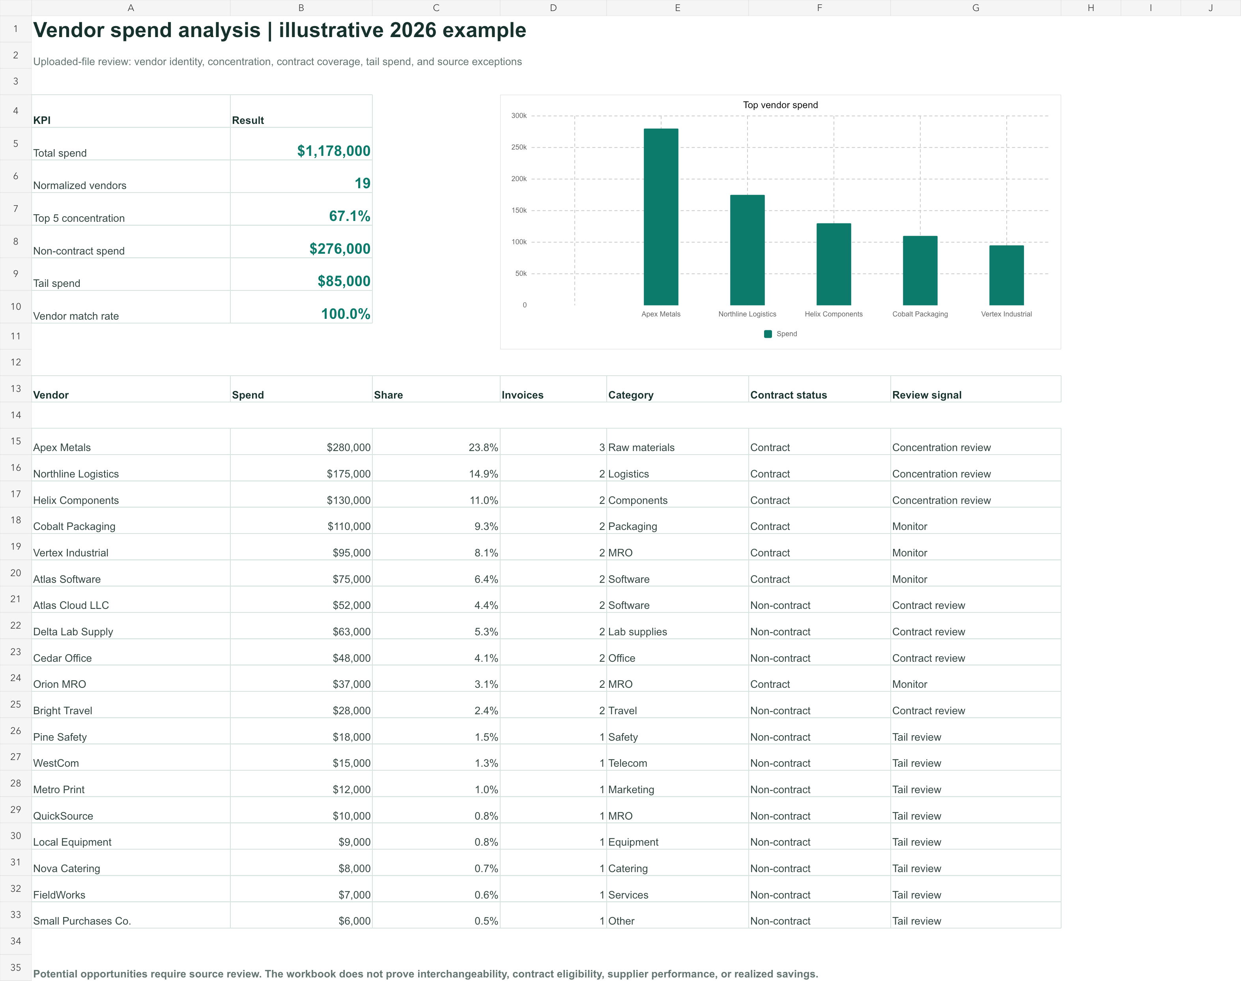Click the 'Atlas Software' vendor cell
1241x981 pixels.
131,573
